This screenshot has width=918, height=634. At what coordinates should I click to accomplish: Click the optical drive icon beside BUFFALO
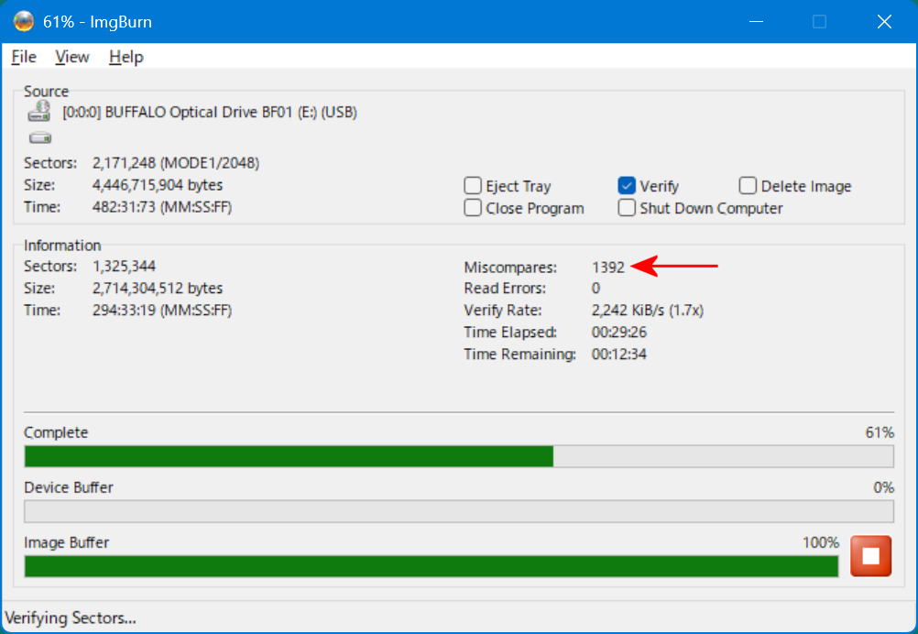(39, 111)
